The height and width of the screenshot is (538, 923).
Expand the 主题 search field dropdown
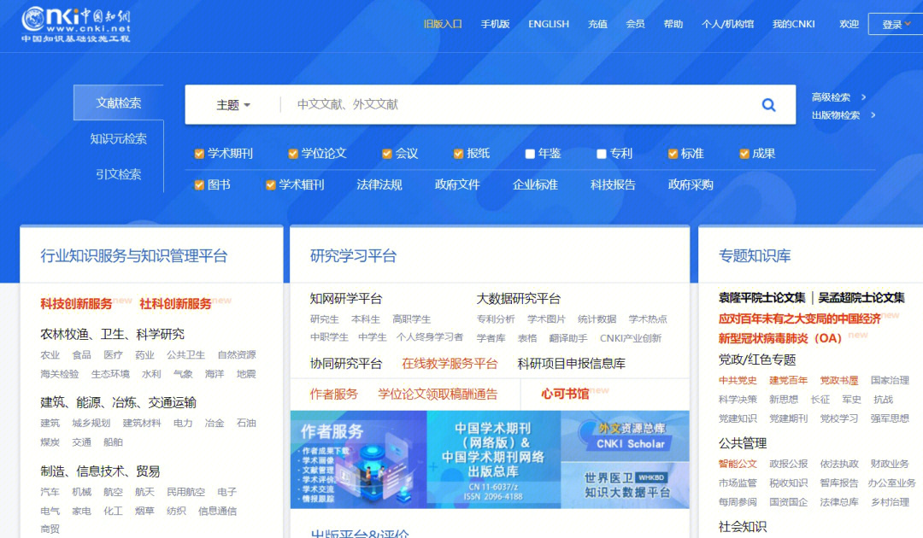233,105
